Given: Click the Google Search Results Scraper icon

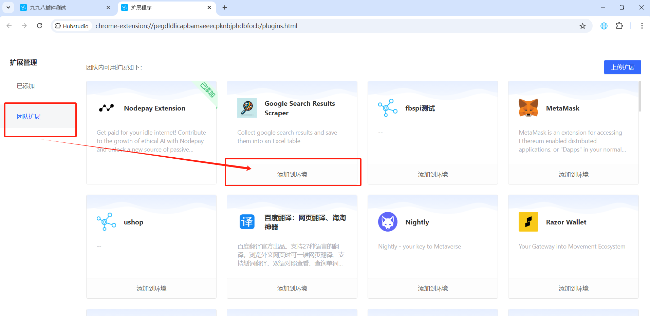Looking at the screenshot, I should (247, 108).
